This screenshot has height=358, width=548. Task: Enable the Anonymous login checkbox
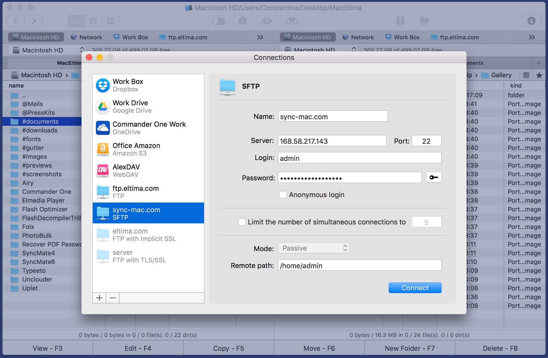283,195
